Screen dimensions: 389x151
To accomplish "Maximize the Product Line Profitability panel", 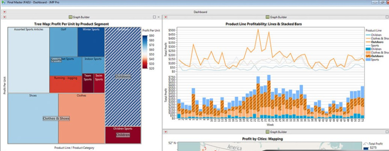I will pyautogui.click(x=387, y=17).
